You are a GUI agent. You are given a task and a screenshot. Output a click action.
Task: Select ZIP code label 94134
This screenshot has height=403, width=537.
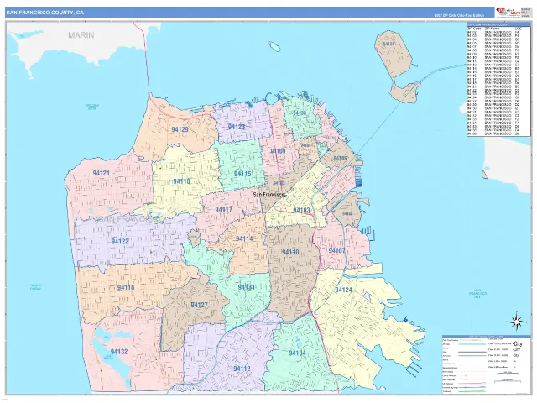[297, 353]
